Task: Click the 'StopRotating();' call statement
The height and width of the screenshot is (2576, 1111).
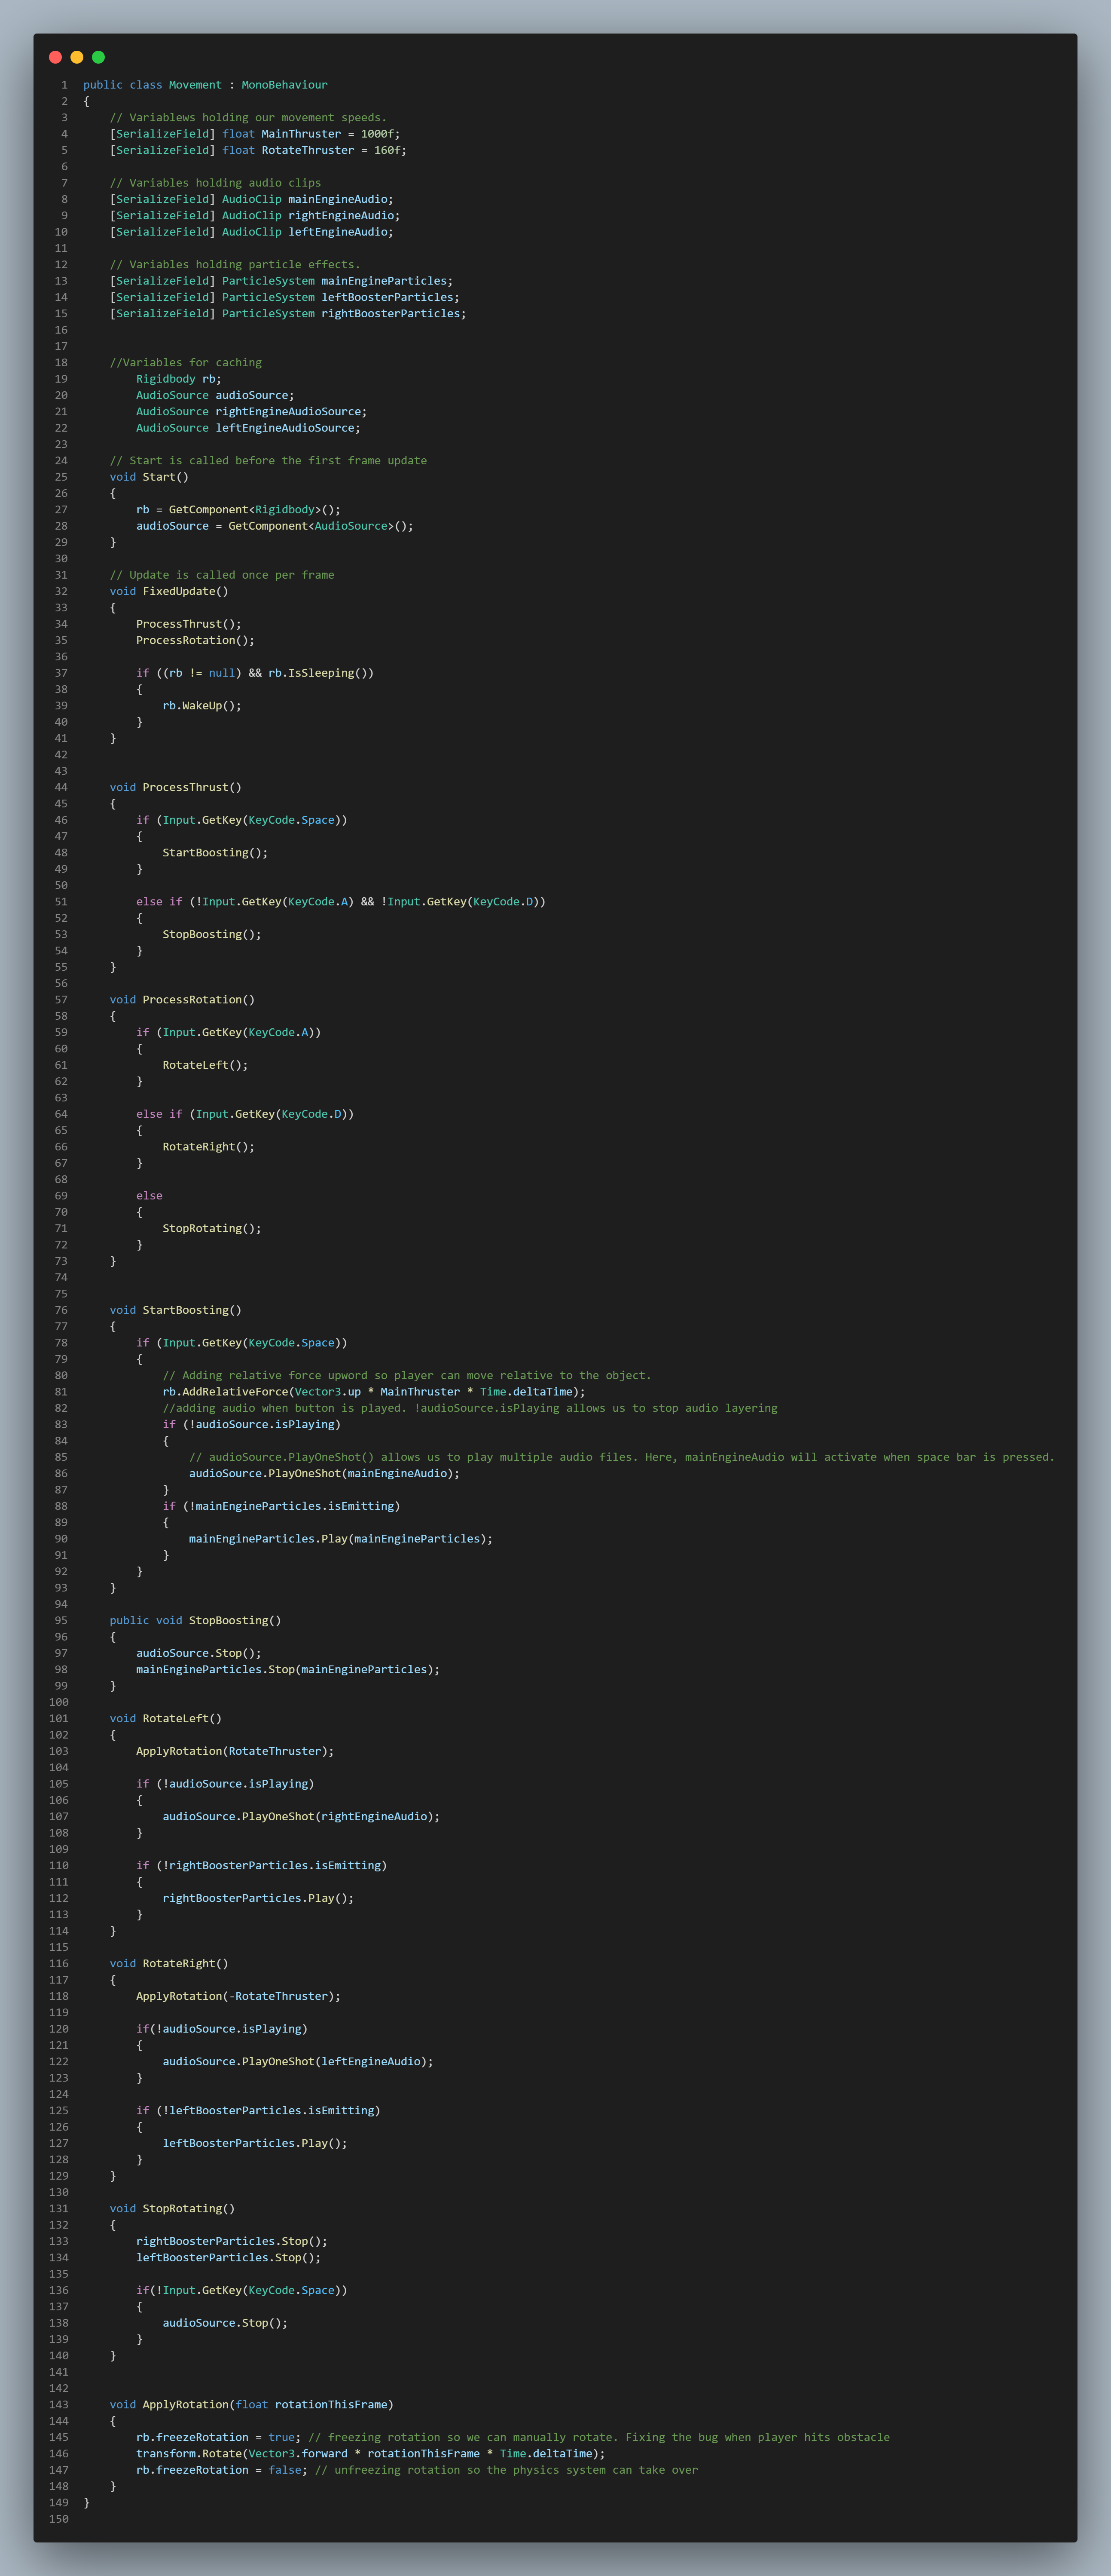Action: tap(212, 1229)
